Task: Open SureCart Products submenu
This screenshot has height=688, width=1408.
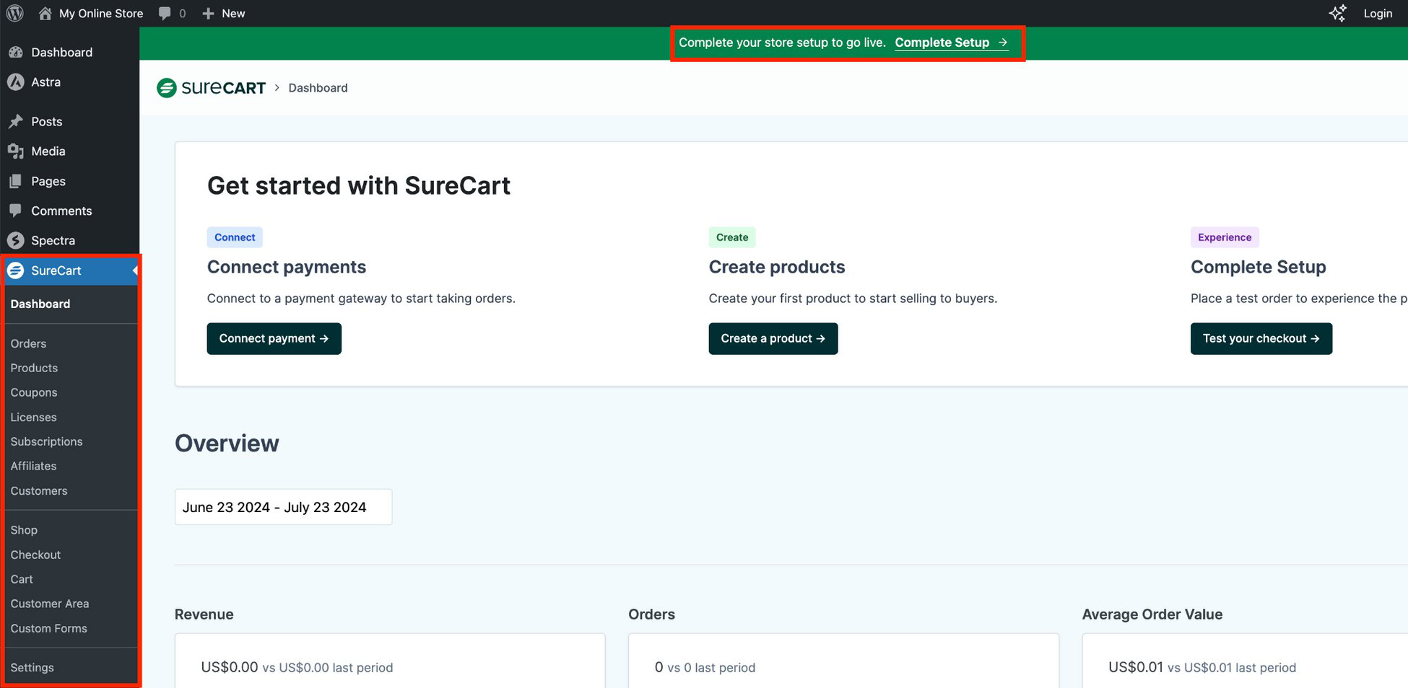Action: (34, 368)
